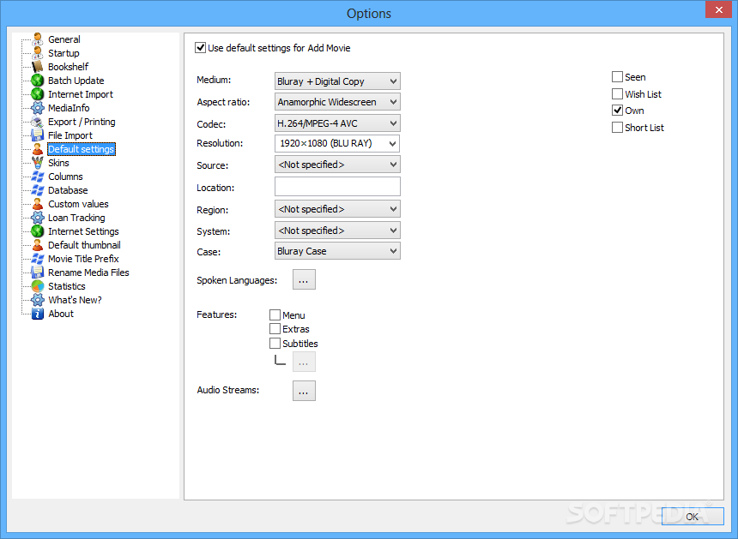Open the Case dropdown

pos(337,251)
